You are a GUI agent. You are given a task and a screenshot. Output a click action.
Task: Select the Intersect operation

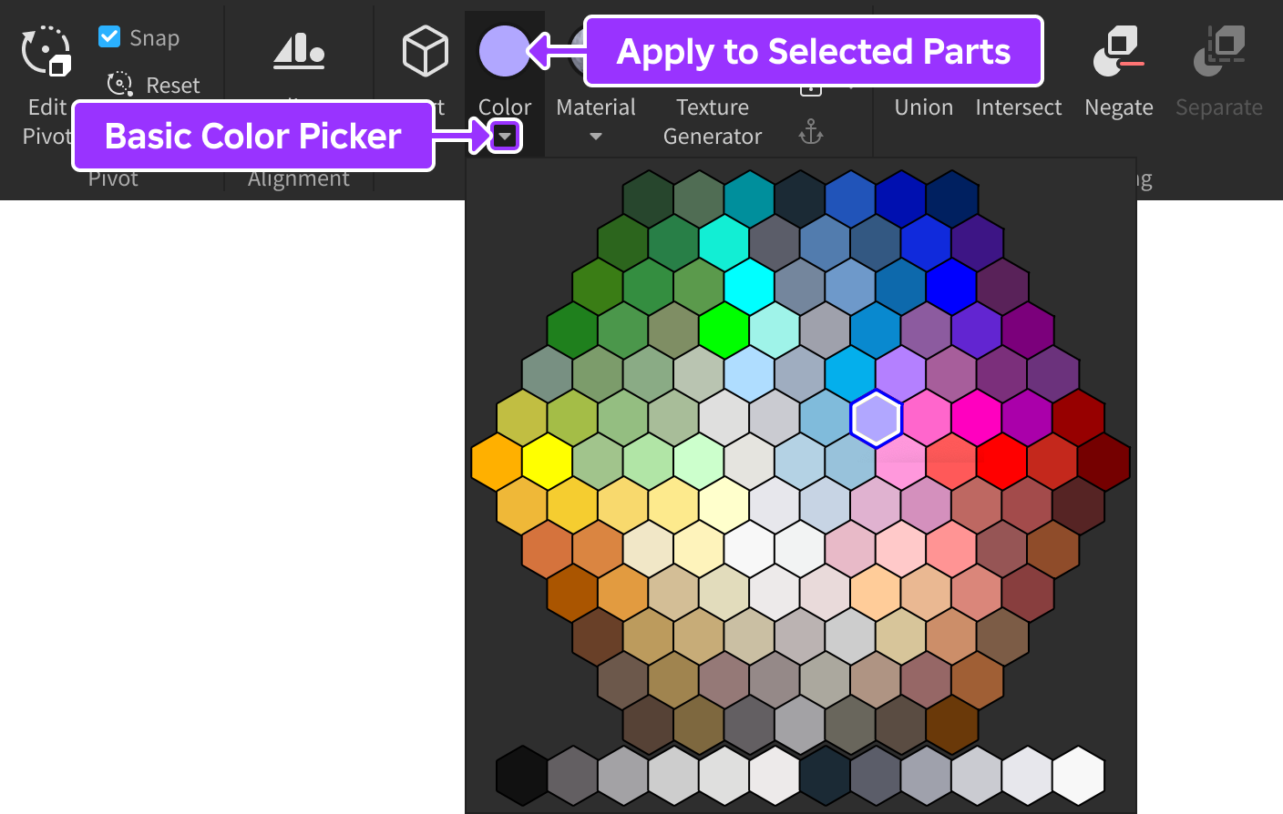pos(1018,50)
